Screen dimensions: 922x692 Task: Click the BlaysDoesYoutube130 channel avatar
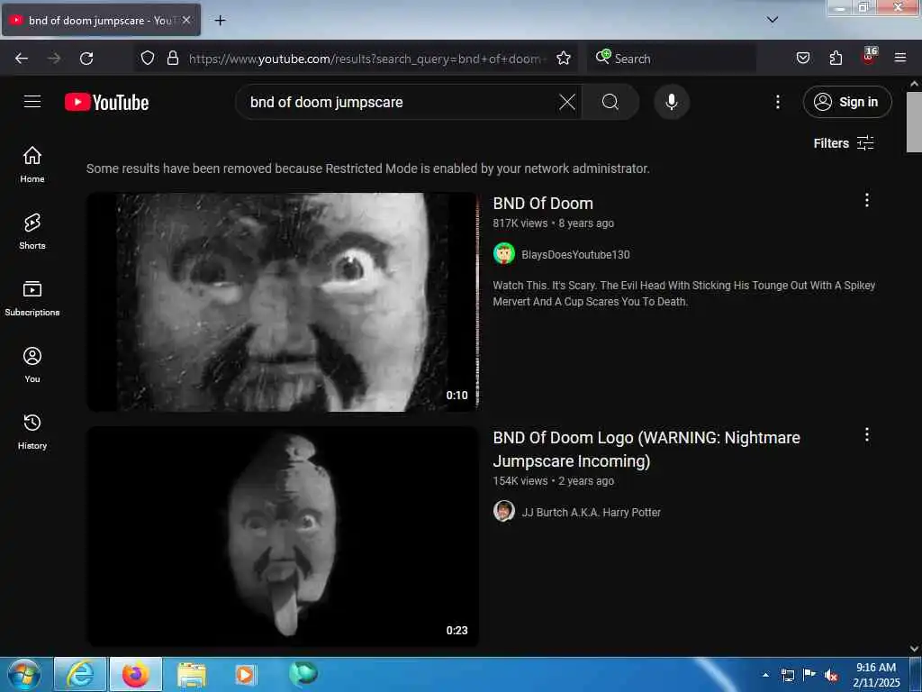pyautogui.click(x=504, y=254)
